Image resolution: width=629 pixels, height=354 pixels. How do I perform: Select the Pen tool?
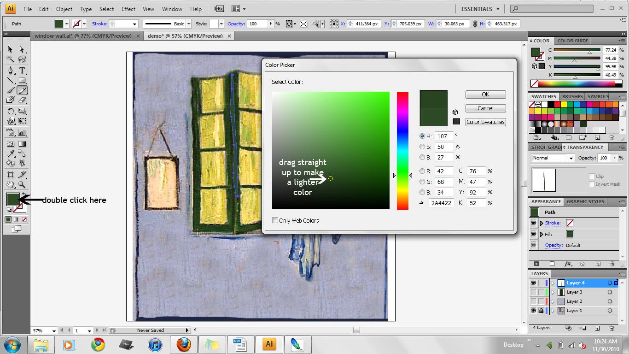pyautogui.click(x=11, y=71)
